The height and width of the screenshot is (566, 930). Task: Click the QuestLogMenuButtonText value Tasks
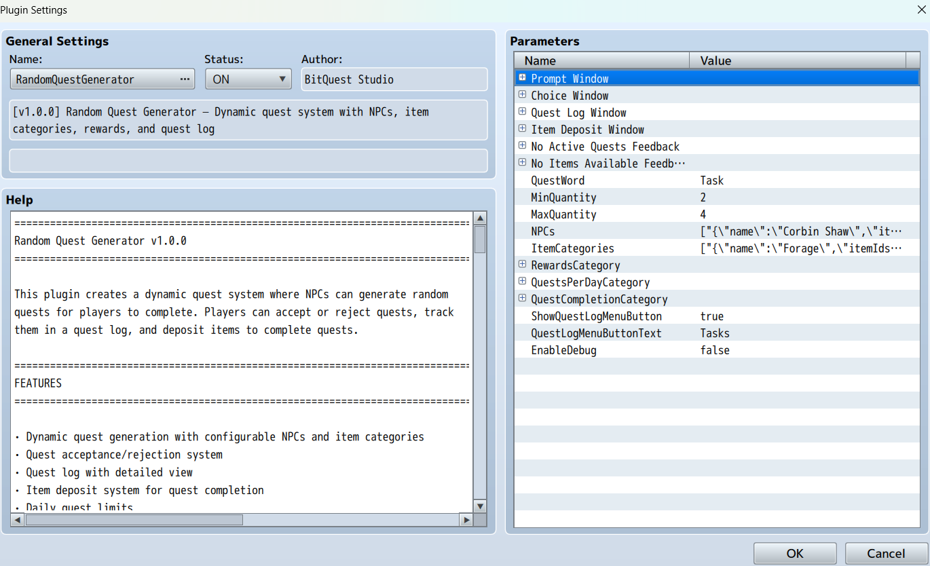tap(715, 333)
